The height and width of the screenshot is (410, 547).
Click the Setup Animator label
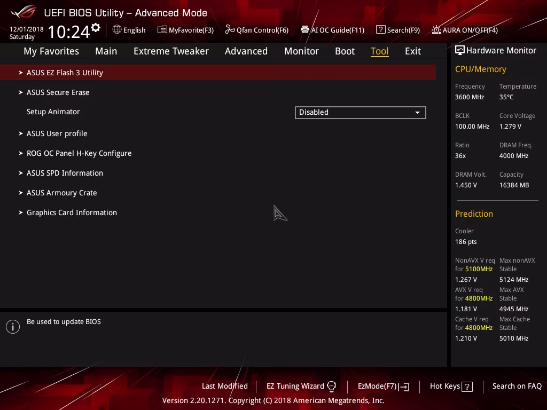click(53, 112)
